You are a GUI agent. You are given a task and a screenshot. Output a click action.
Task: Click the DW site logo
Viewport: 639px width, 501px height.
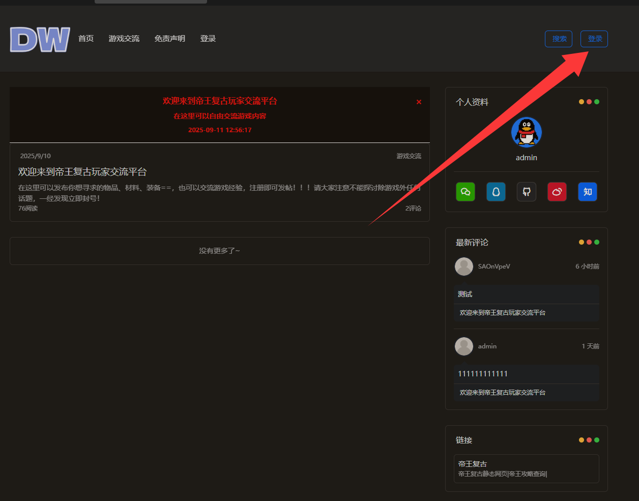click(40, 39)
